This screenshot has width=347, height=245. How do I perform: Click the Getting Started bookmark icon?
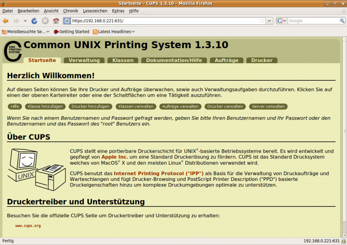pyautogui.click(x=56, y=32)
